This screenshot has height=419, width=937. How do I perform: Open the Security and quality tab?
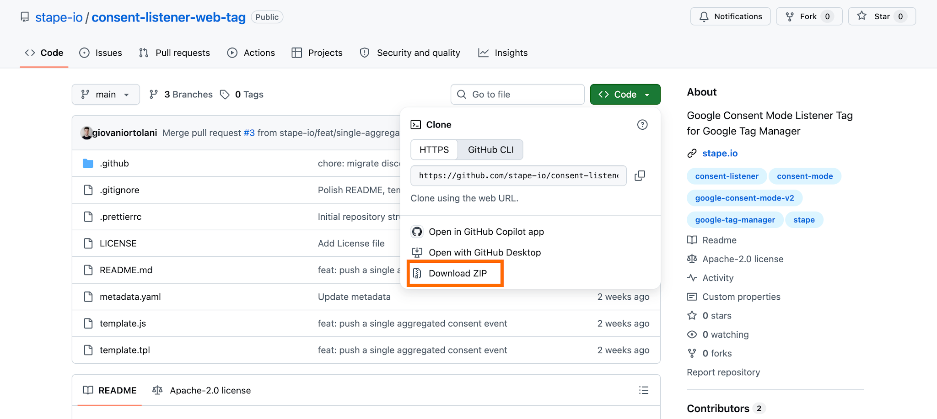click(410, 53)
